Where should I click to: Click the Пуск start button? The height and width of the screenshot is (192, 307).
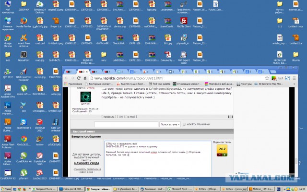(6, 189)
